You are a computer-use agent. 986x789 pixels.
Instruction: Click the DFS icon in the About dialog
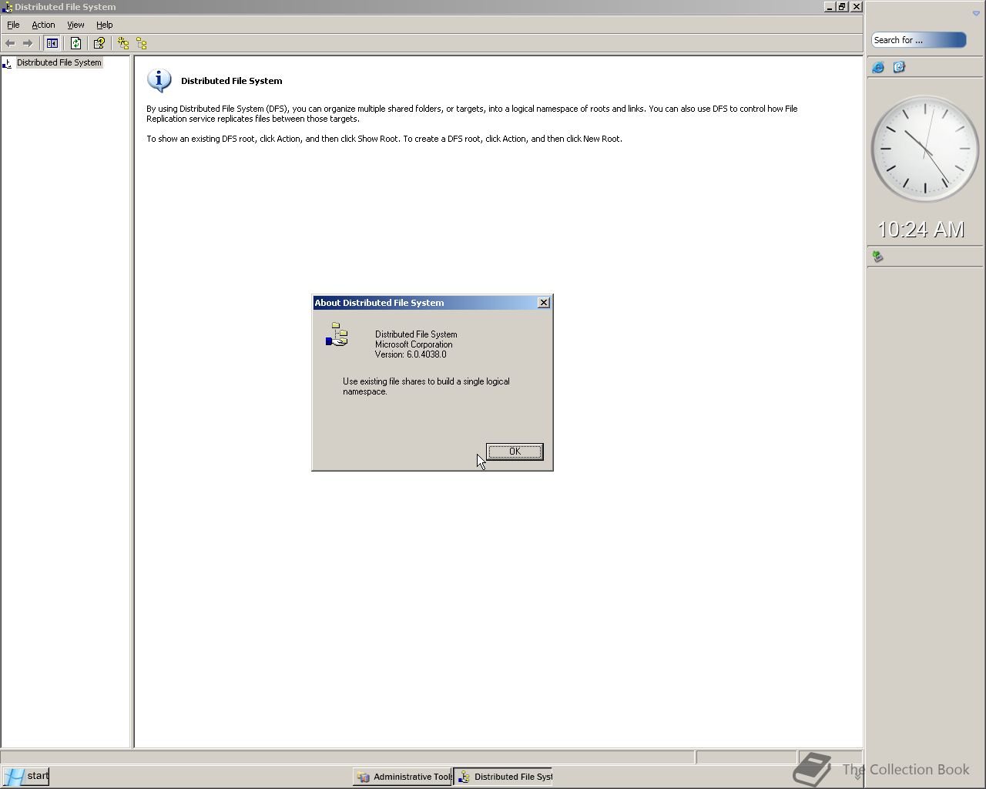(x=337, y=334)
